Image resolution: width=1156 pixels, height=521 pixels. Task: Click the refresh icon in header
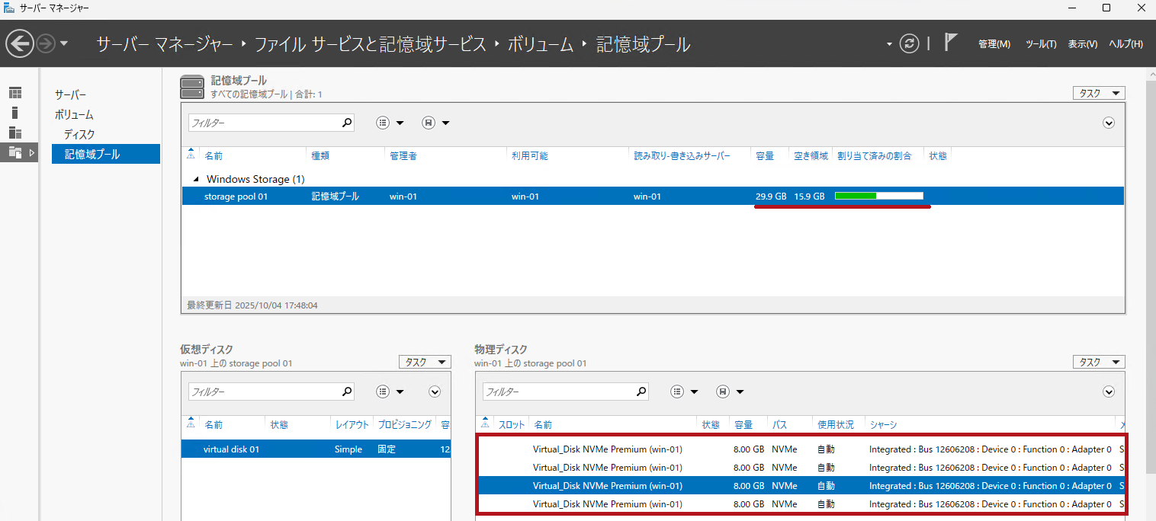909,43
